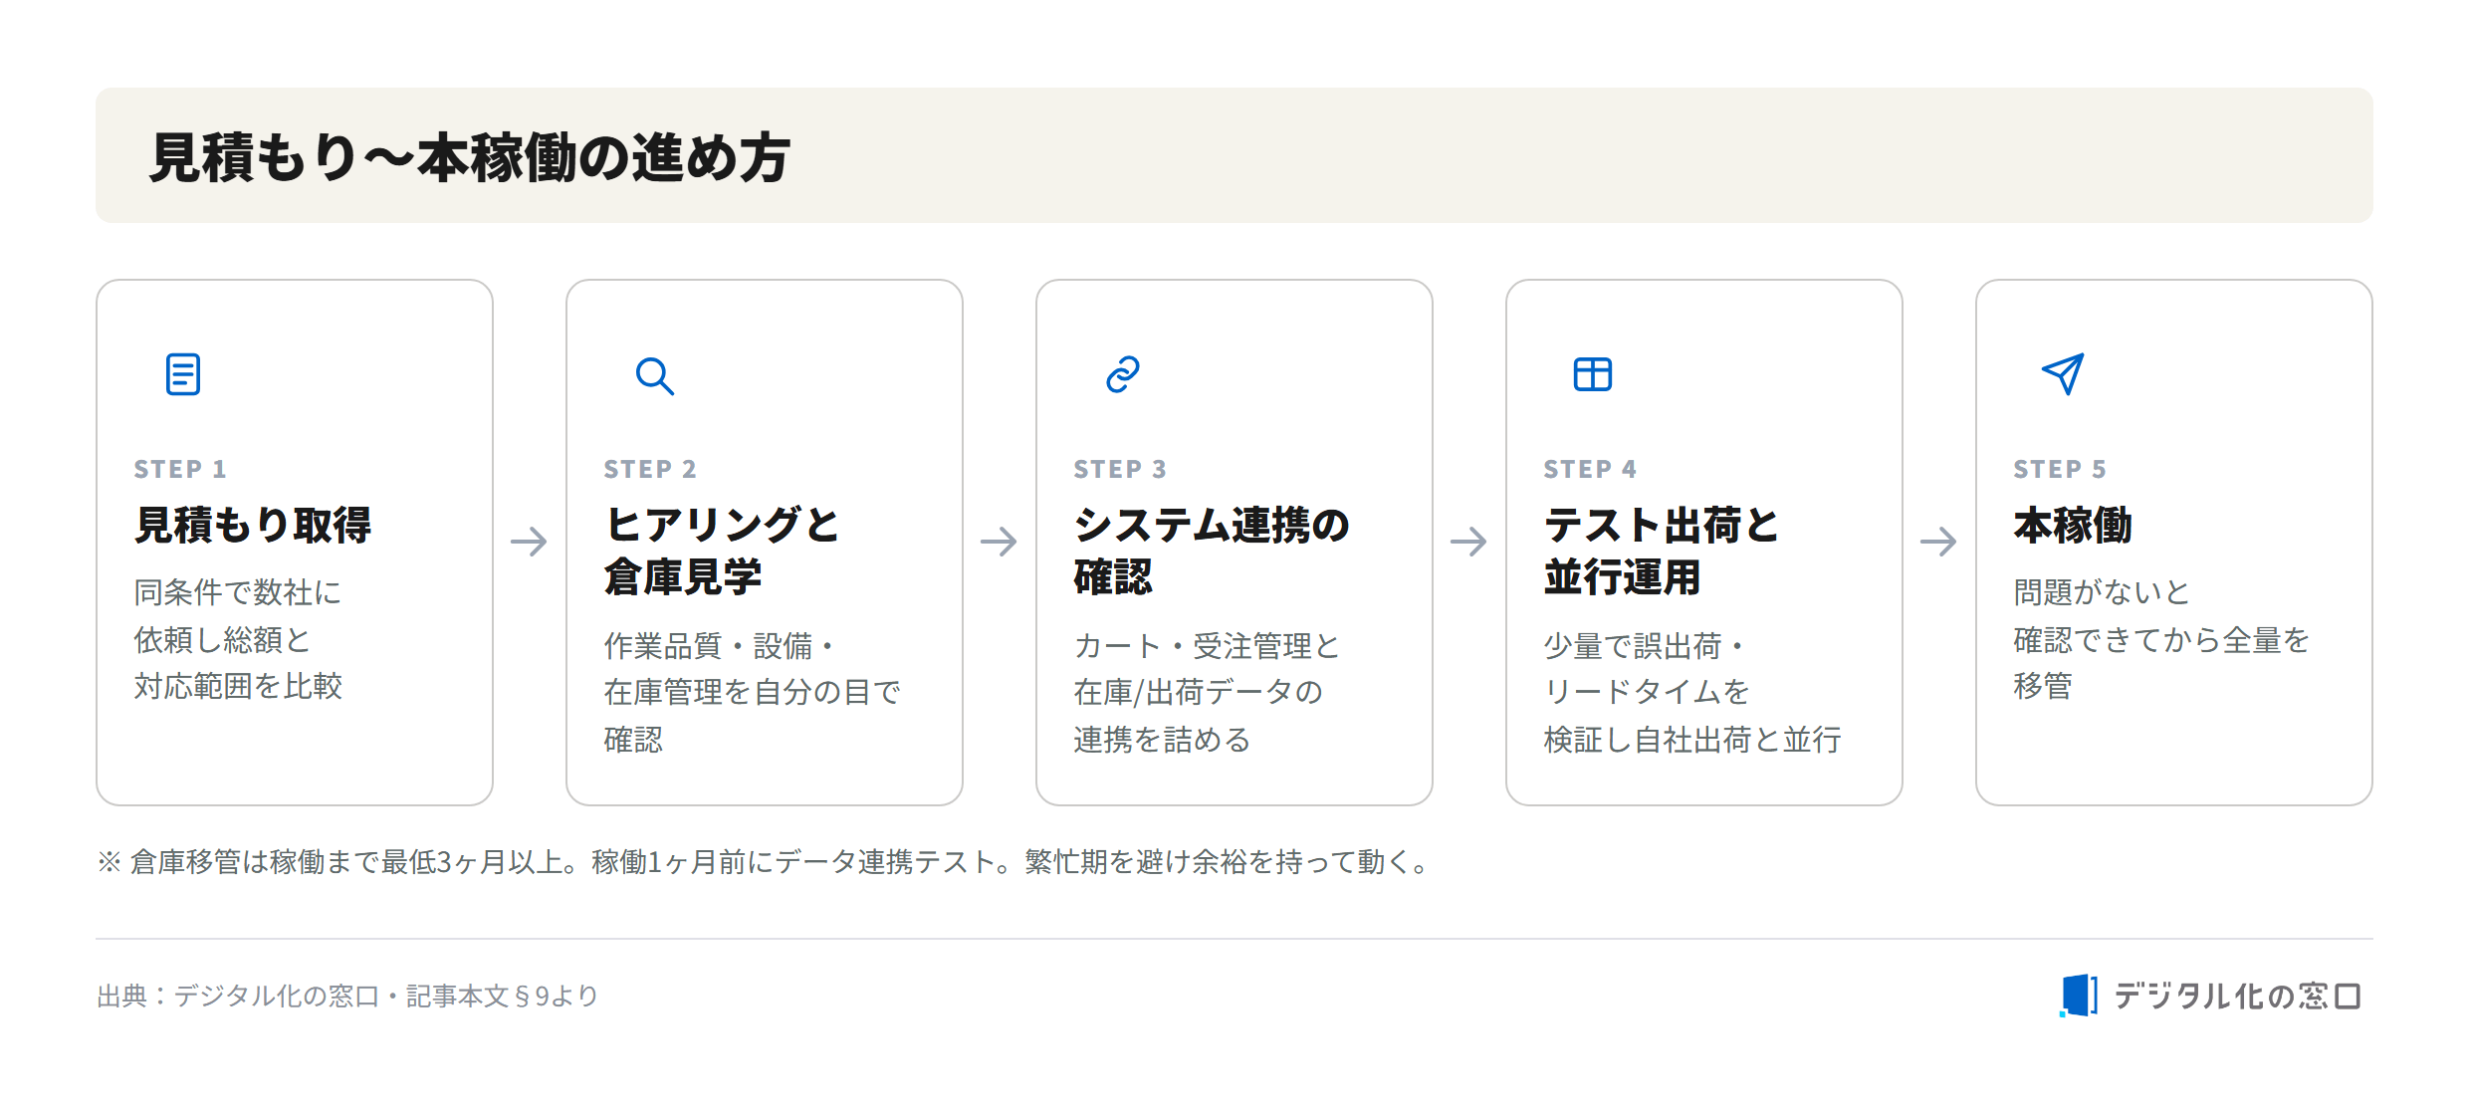Click the magnifying glass icon in Step 2
This screenshot has height=1111, width=2469.
pyautogui.click(x=655, y=375)
